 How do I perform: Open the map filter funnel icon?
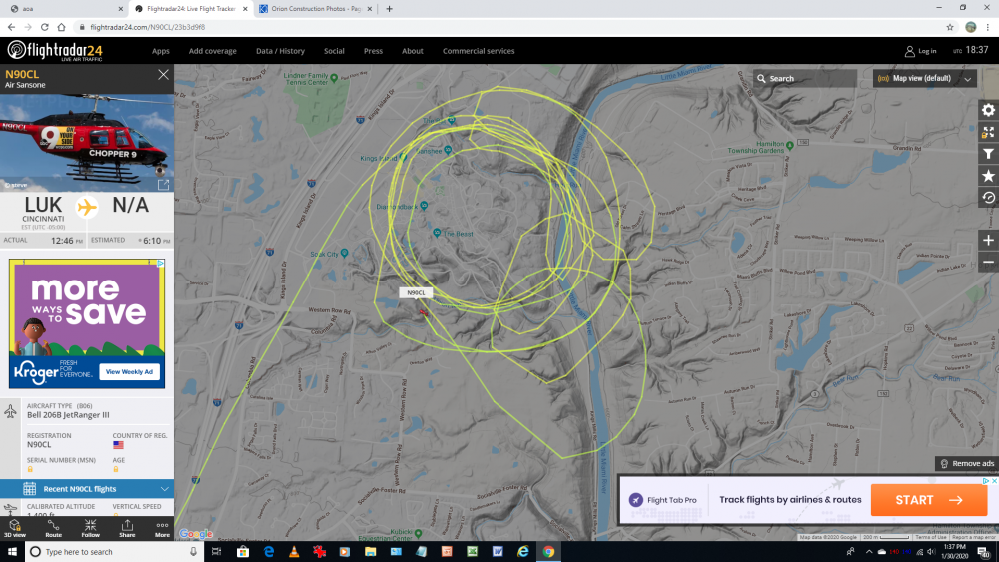988,154
